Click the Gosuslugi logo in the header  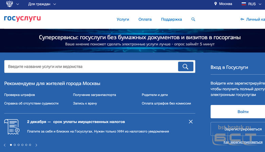click(x=22, y=19)
